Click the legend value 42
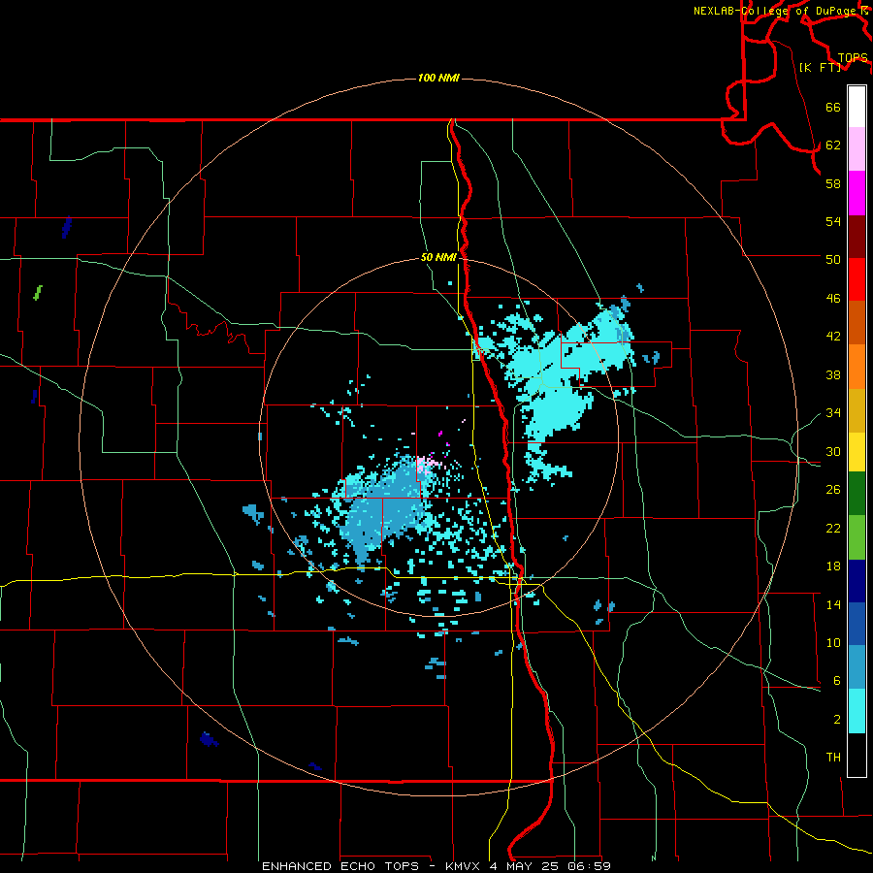Screen dimensions: 873x873 pos(833,337)
